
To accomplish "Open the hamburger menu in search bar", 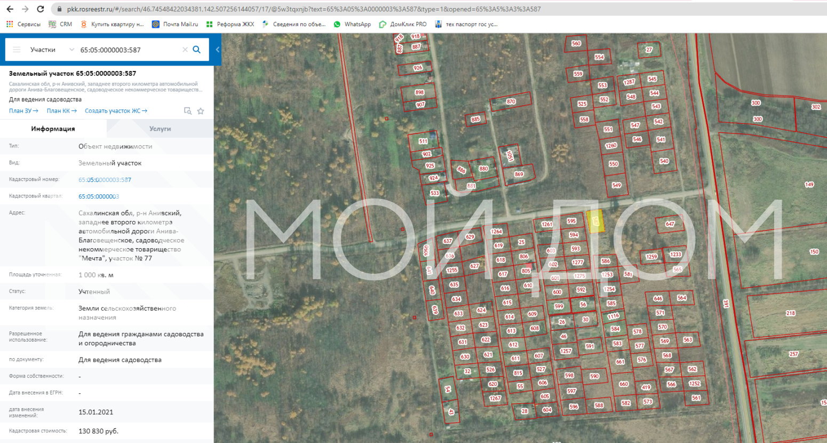I will (17, 50).
